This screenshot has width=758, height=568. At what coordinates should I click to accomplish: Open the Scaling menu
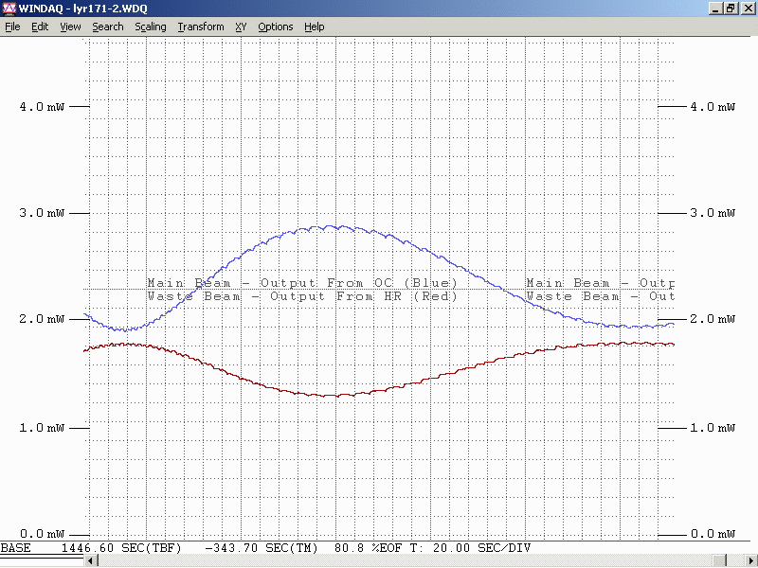[150, 27]
